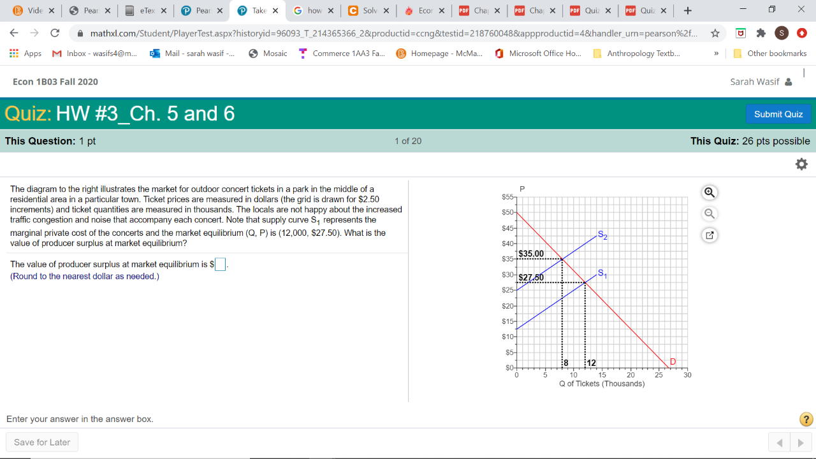816x459 pixels.
Task: Click Submit Quiz button
Action: 778,114
